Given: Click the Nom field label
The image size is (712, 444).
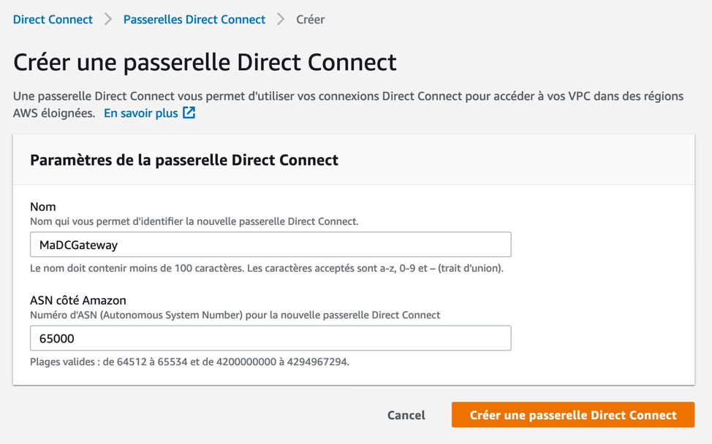Looking at the screenshot, I should 43,207.
